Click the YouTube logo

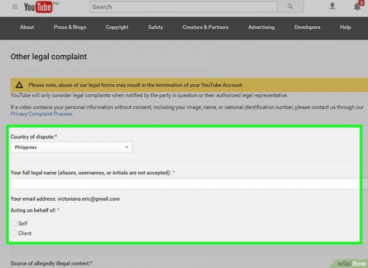38,7
